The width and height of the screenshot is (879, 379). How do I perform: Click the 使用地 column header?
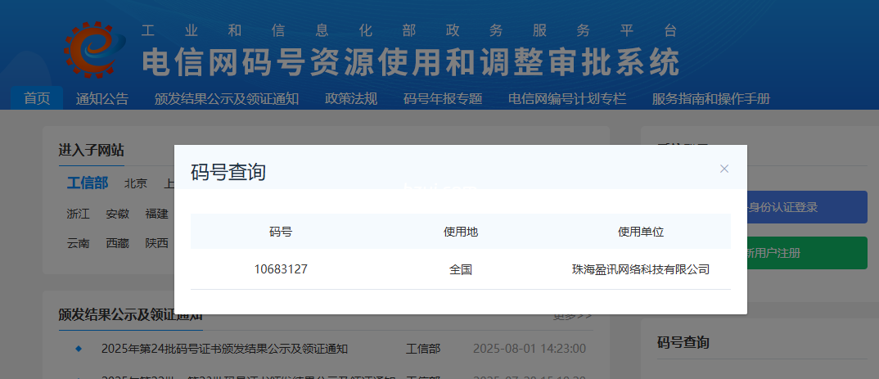461,232
